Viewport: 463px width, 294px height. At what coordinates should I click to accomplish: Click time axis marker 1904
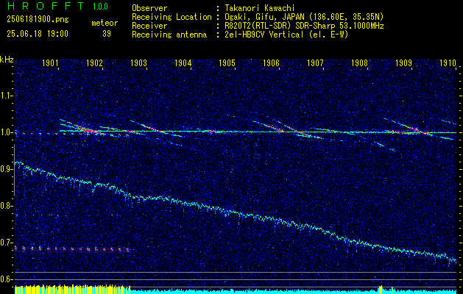tap(183, 63)
